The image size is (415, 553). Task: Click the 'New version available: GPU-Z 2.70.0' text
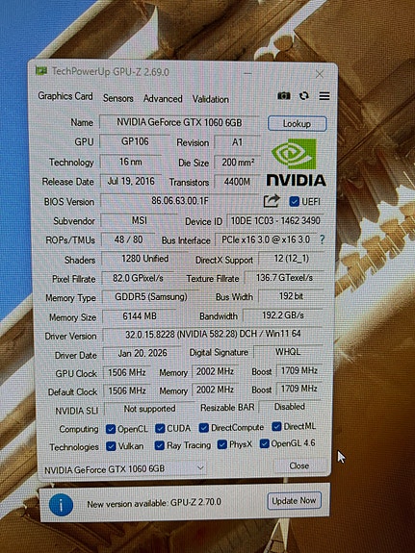[x=154, y=502]
